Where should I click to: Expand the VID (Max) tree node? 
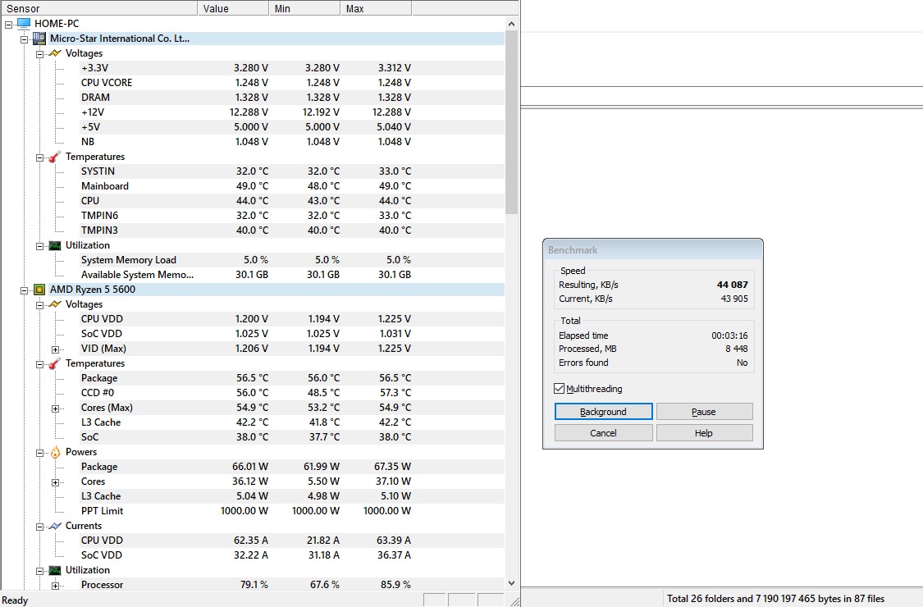click(x=56, y=349)
